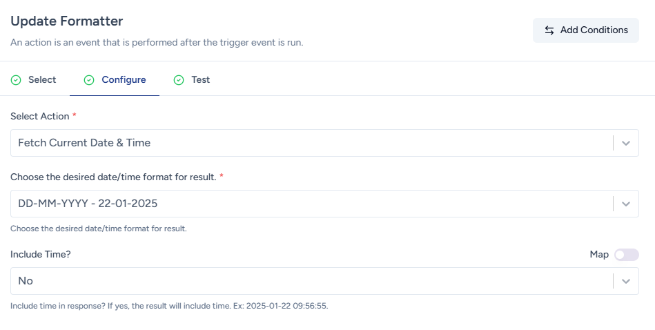Screen dimensions: 655x330
Task: Click the Include Time? field label
Action: (x=41, y=254)
